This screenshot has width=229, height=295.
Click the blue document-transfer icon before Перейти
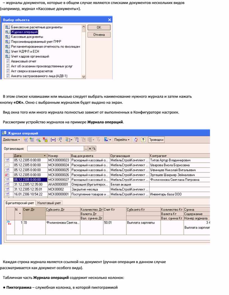point(106,140)
